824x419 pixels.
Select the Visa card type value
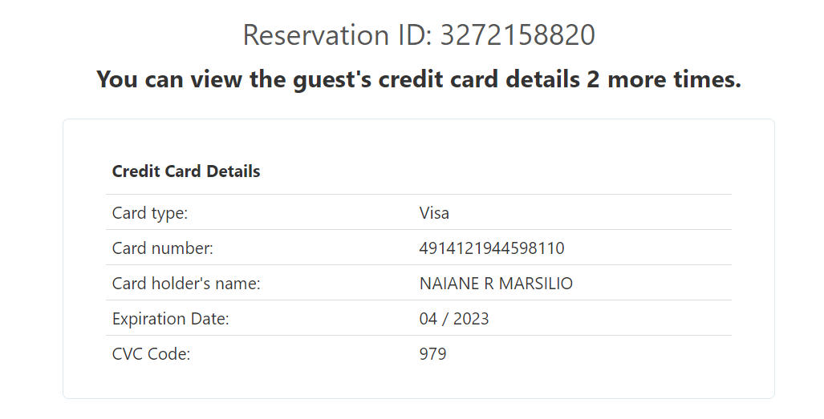tap(434, 213)
